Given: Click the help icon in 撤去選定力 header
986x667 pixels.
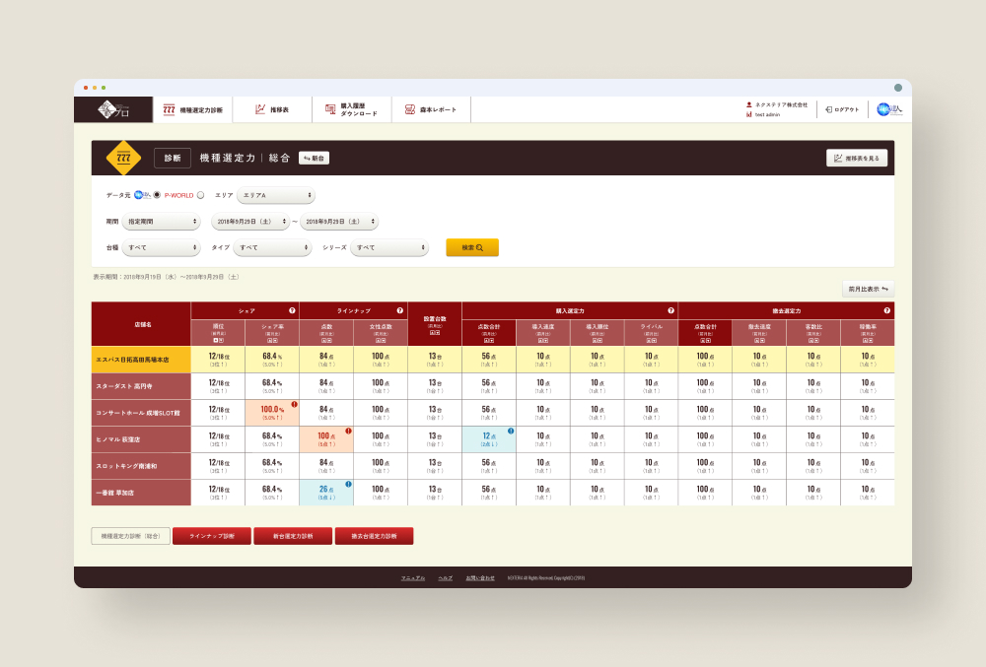Looking at the screenshot, I should pos(887,310).
